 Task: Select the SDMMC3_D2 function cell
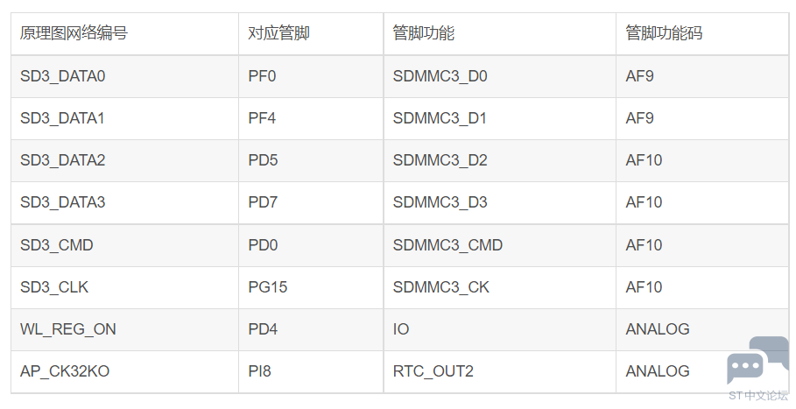click(499, 160)
